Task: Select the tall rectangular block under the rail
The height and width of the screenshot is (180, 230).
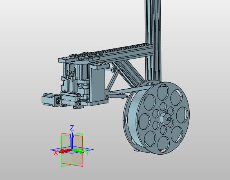Action: click(98, 84)
